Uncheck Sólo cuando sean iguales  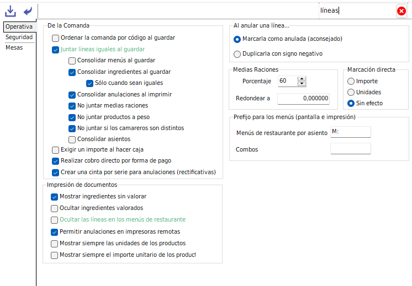[x=89, y=83]
